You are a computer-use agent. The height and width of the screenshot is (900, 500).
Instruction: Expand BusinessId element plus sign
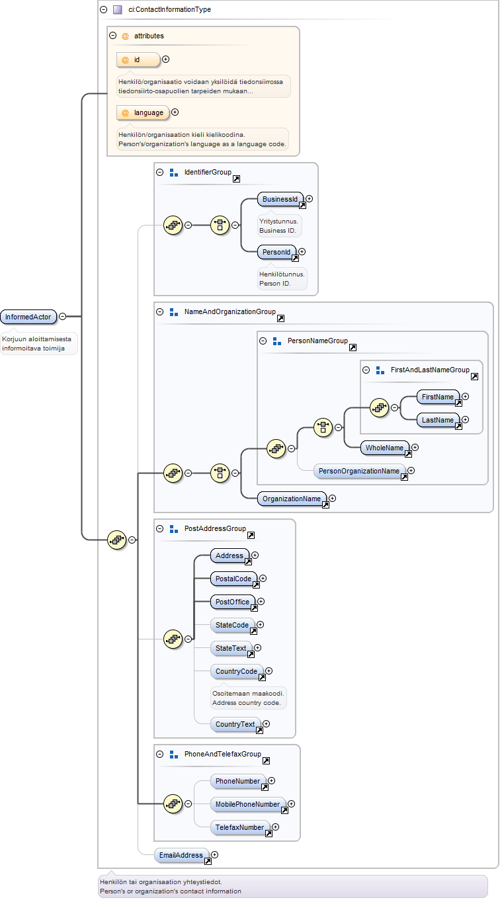pos(310,198)
